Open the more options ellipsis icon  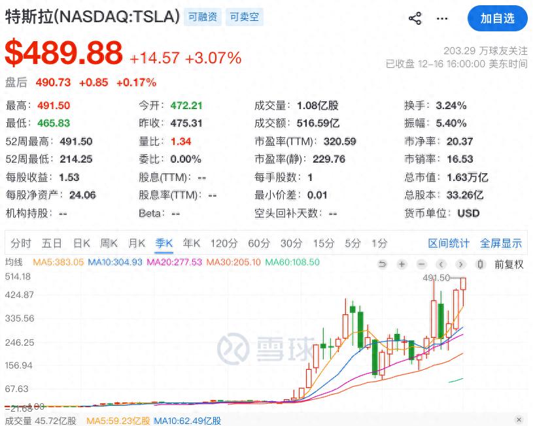[442, 18]
